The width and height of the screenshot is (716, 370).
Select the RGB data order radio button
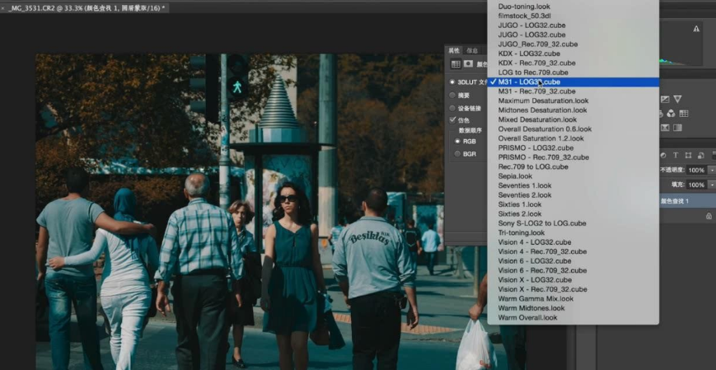point(457,142)
